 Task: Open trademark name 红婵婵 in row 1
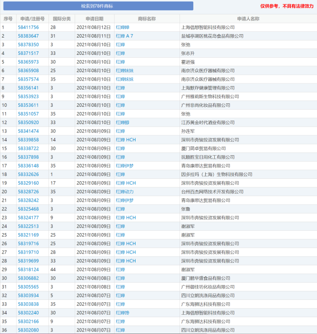[x=123, y=27]
